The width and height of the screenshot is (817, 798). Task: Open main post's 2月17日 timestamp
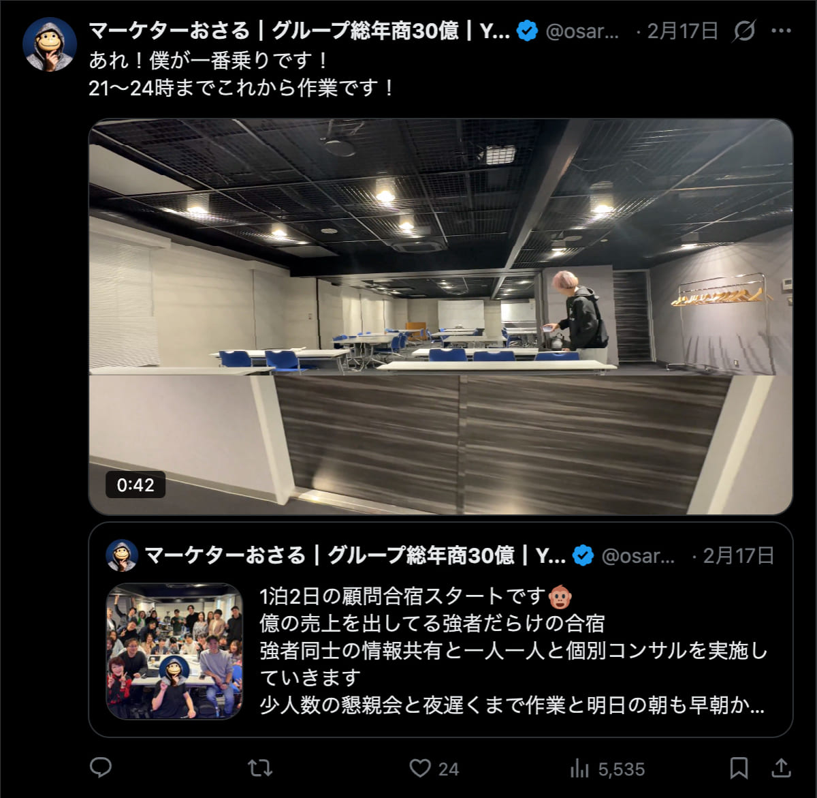(x=683, y=31)
